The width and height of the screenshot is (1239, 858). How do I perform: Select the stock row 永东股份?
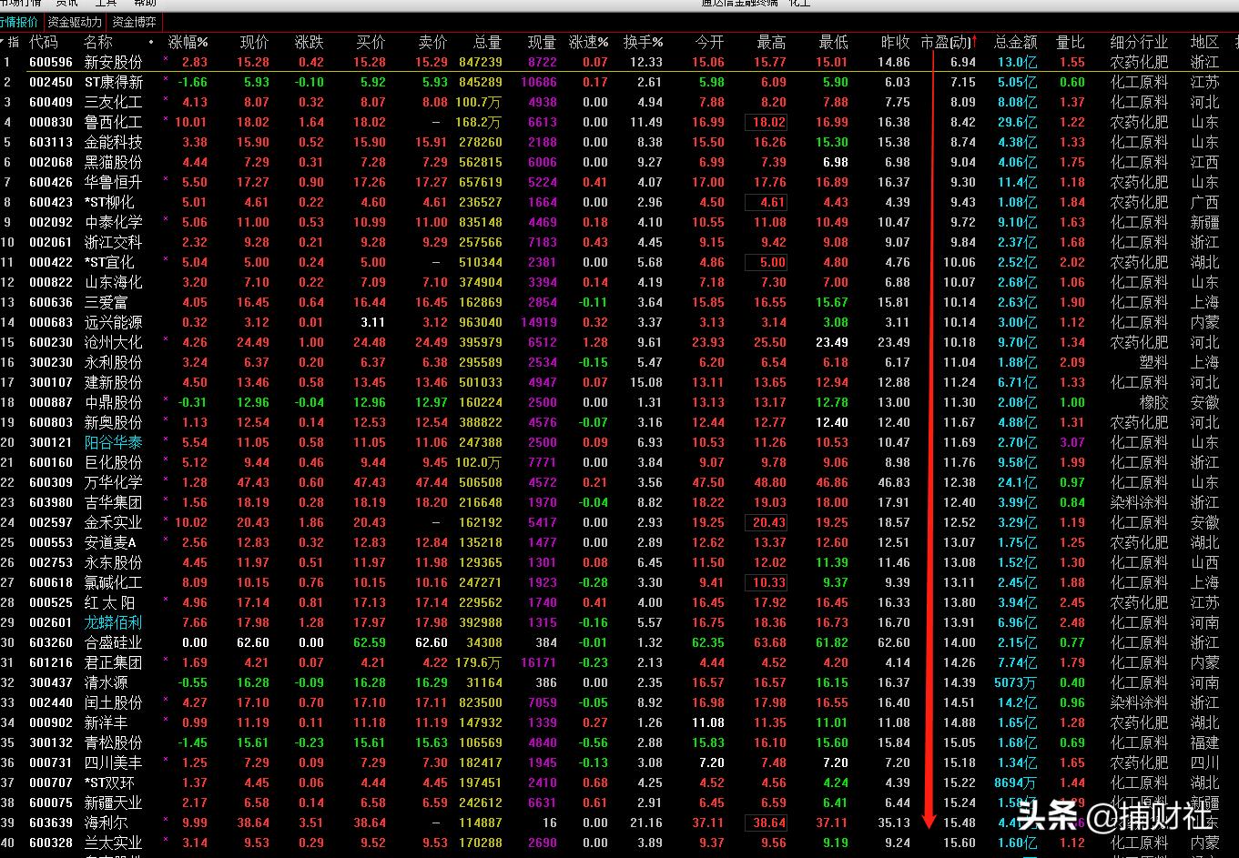113,562
